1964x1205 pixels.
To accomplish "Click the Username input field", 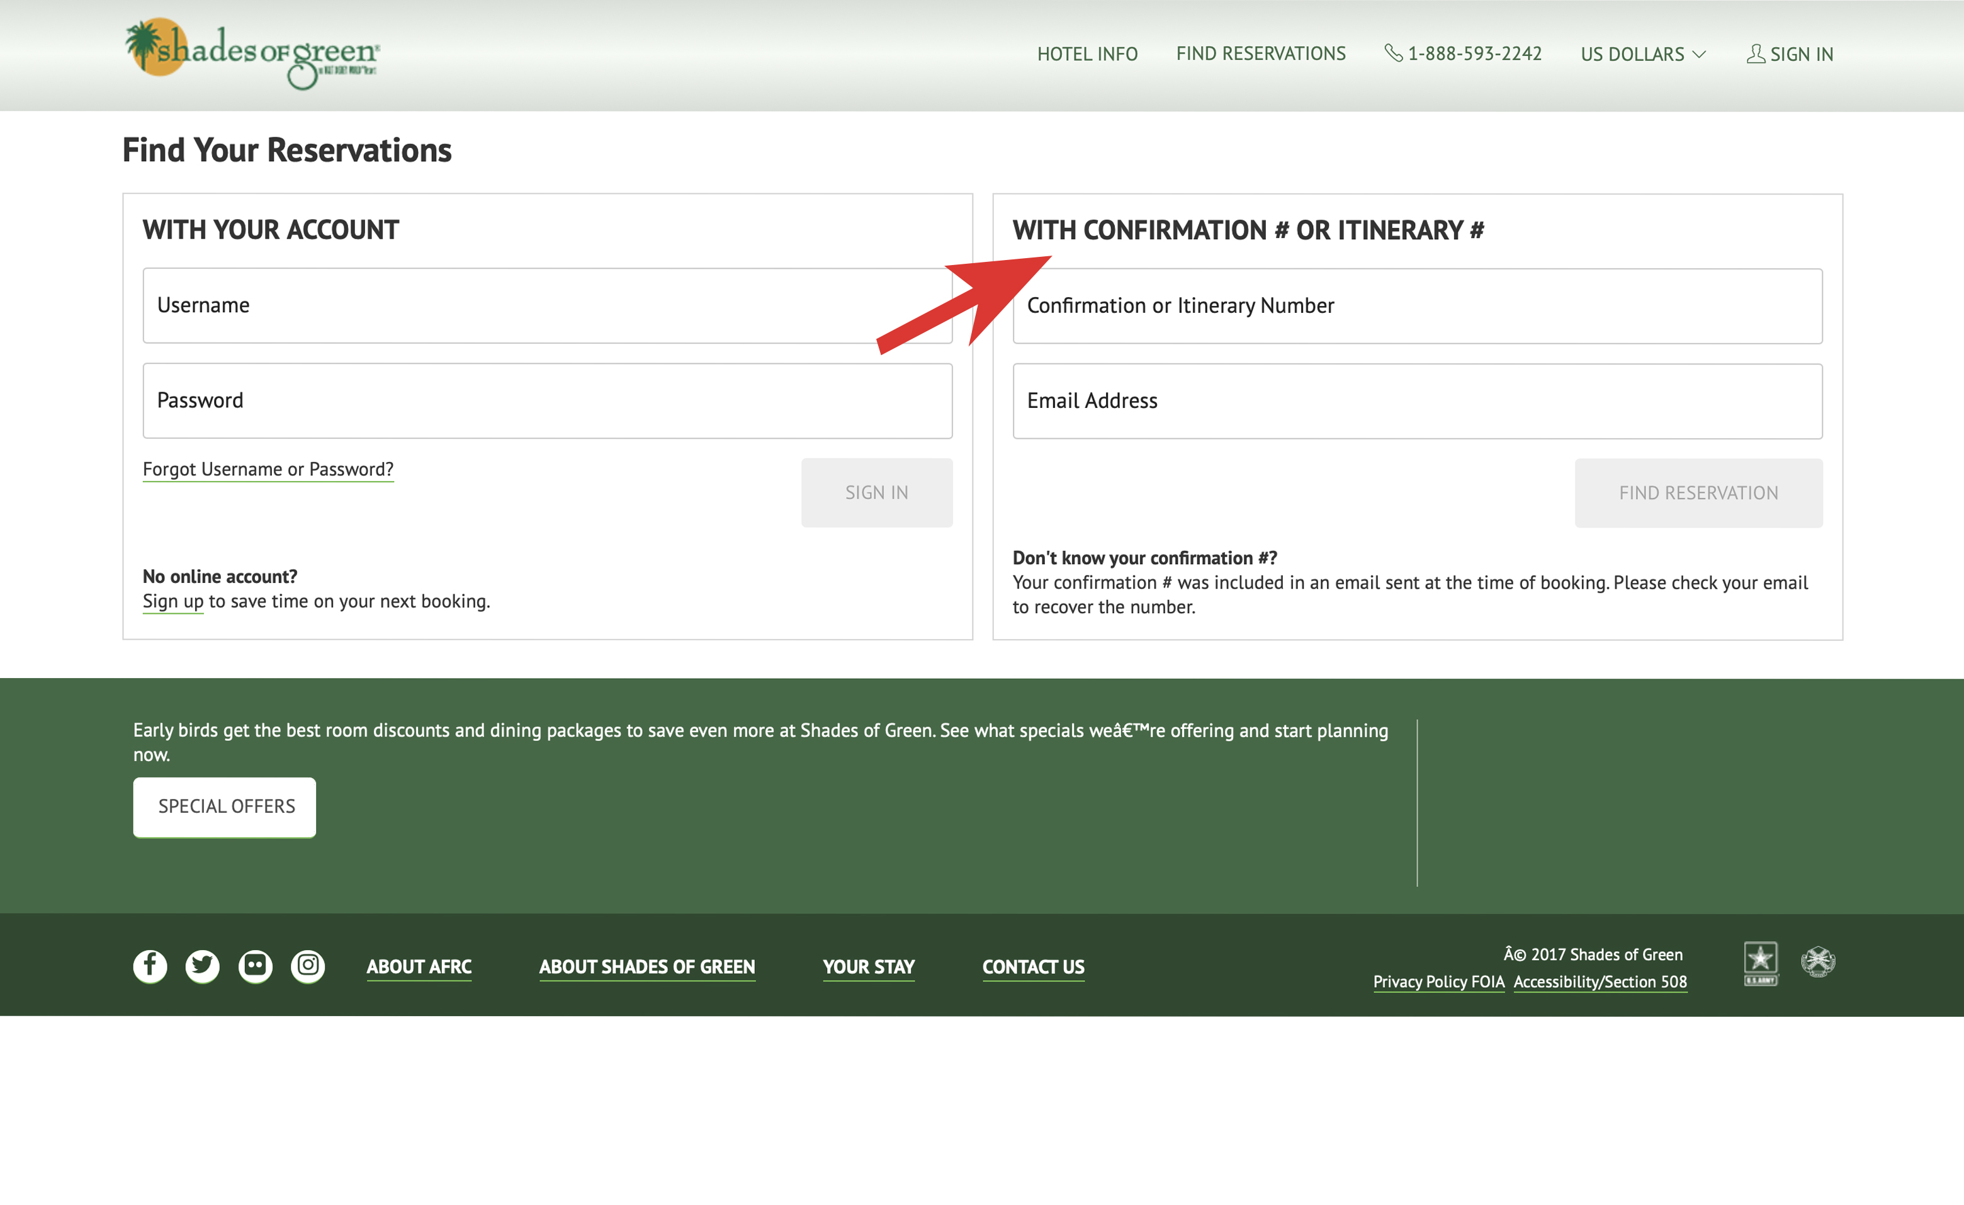I will tap(547, 305).
